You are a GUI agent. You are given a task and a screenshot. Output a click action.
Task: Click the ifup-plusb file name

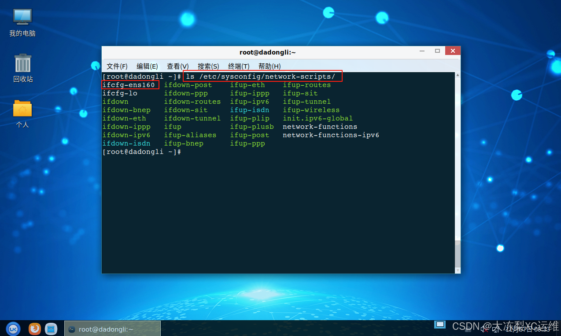click(252, 127)
